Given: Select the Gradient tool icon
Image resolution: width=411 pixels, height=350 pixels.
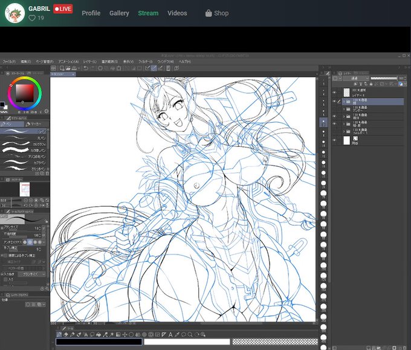Looking at the screenshot, I should (x=118, y=334).
